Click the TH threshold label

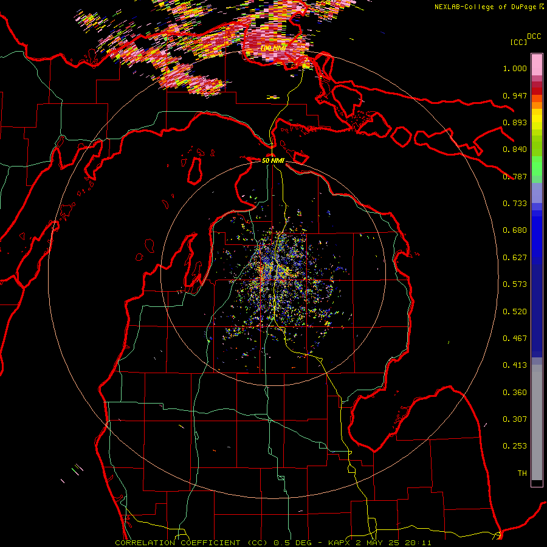tap(522, 473)
